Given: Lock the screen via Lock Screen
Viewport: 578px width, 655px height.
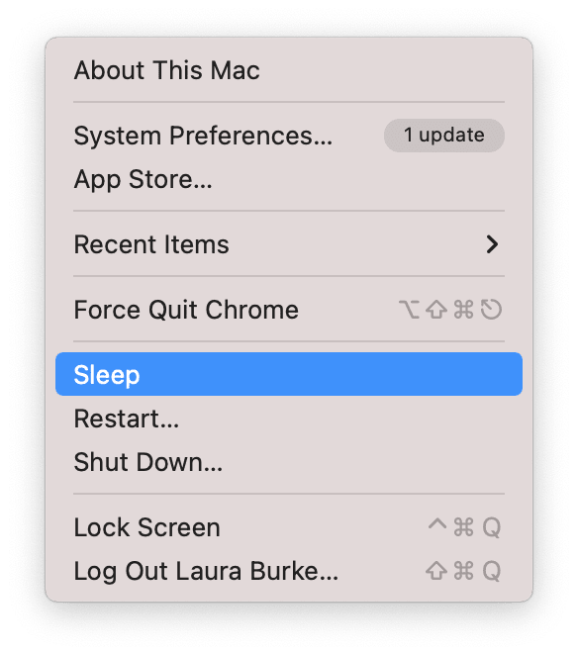Looking at the screenshot, I should 289,527.
